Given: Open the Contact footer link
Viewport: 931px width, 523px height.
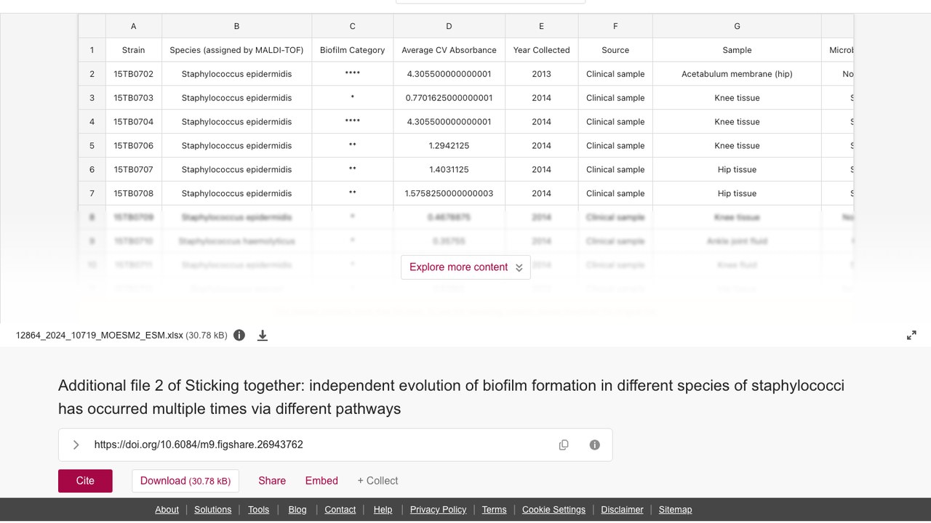Looking at the screenshot, I should [340, 509].
